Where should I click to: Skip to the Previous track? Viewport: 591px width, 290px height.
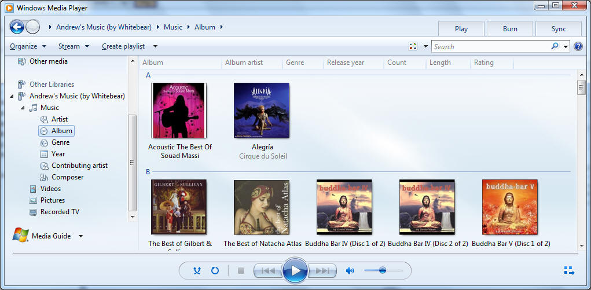269,270
